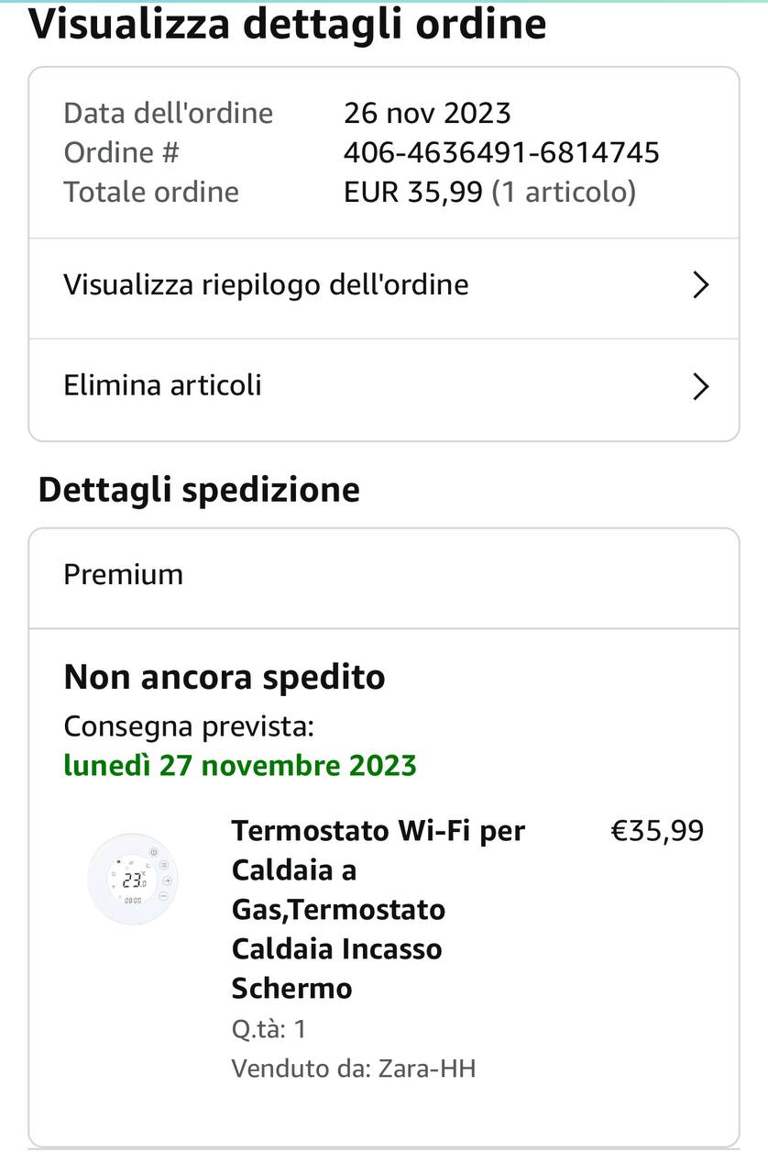
Task: Expand chevron beside Visualizza riepilogo dell'ordine
Action: point(701,285)
